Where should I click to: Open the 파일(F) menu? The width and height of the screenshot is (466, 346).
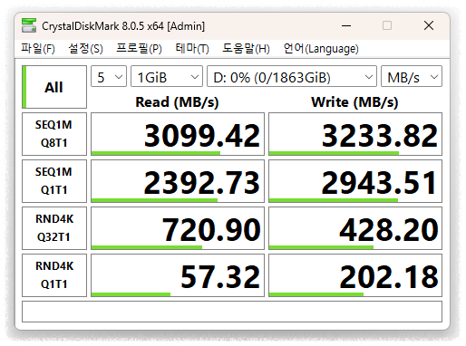[x=38, y=48]
